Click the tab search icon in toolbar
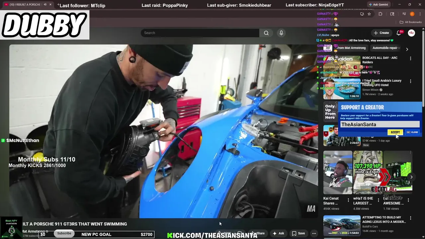The width and height of the screenshot is (425, 239). (392, 14)
